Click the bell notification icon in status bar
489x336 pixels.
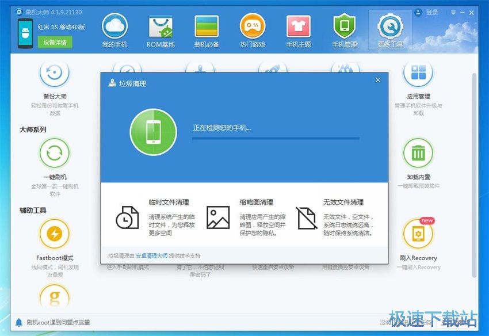19,322
